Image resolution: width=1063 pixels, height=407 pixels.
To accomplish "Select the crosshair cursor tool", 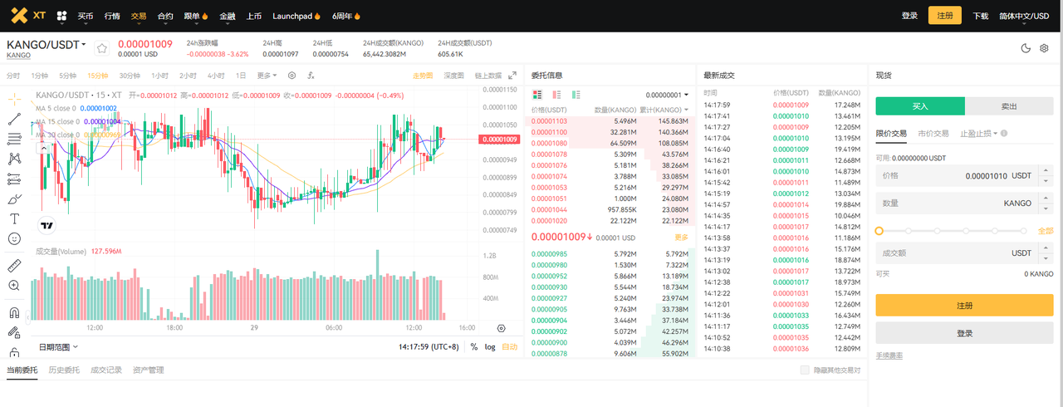I will [14, 99].
